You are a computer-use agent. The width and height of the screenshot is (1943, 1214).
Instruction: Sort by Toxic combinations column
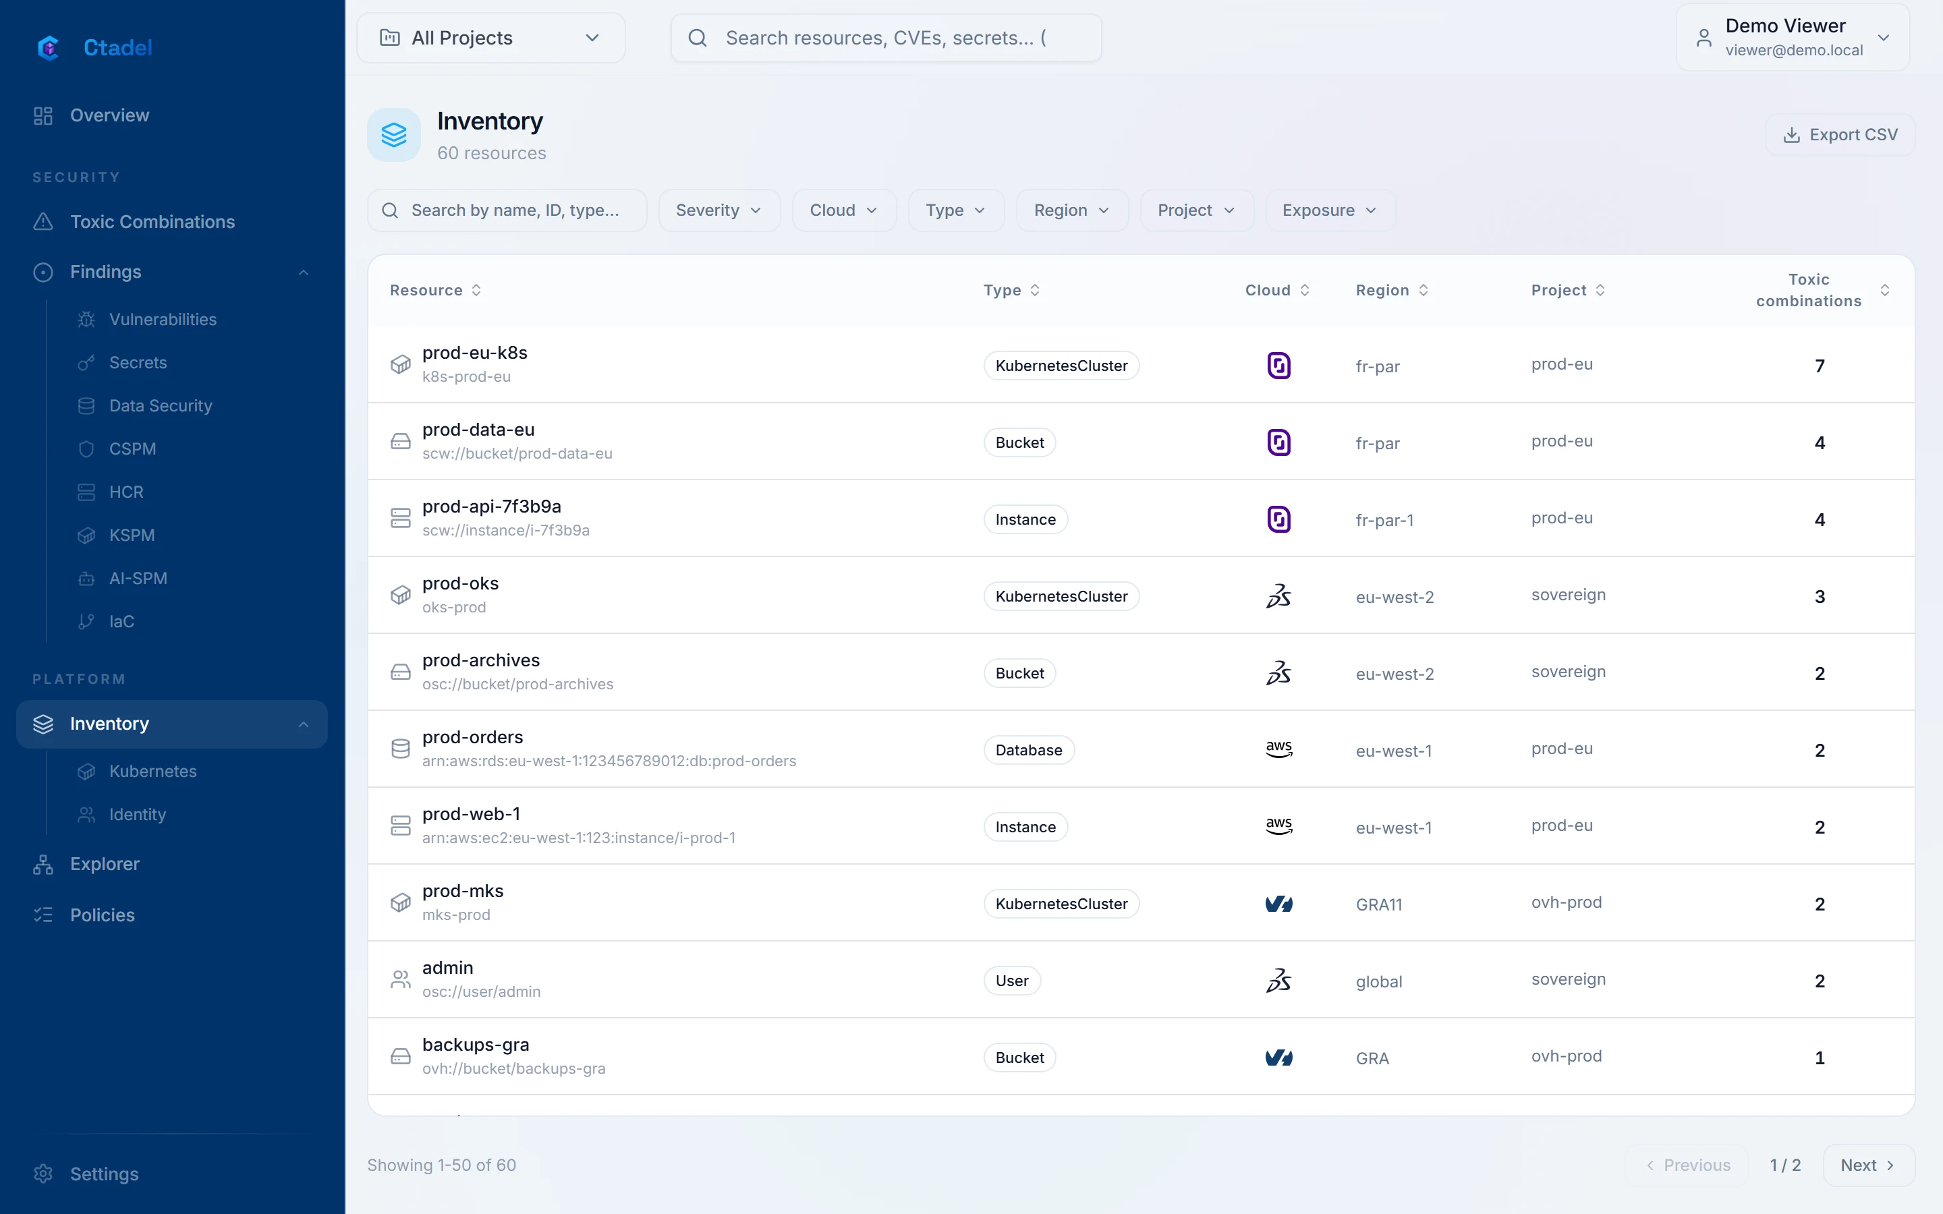pos(1822,290)
